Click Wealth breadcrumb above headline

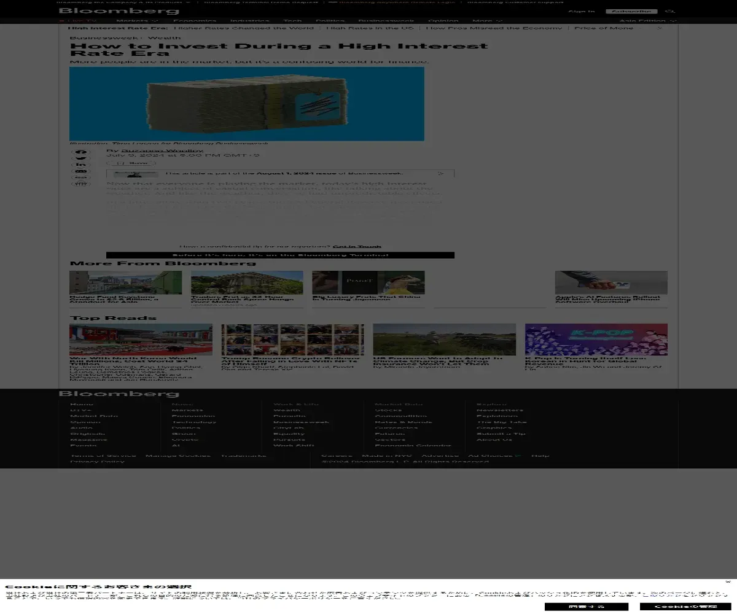tap(164, 37)
